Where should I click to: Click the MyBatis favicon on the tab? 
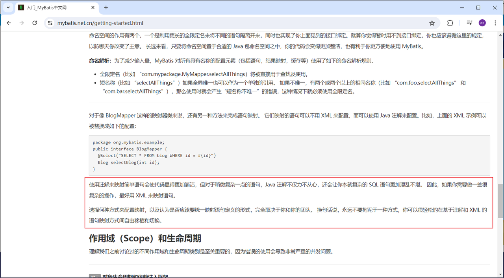[21, 7]
